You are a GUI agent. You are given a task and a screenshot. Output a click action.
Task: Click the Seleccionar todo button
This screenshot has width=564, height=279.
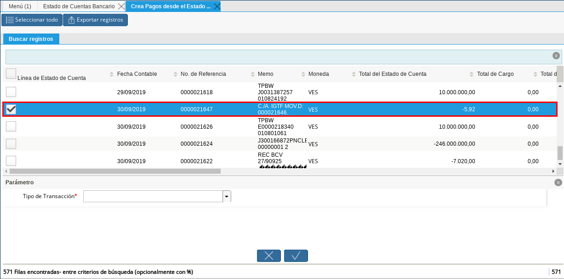(x=32, y=20)
